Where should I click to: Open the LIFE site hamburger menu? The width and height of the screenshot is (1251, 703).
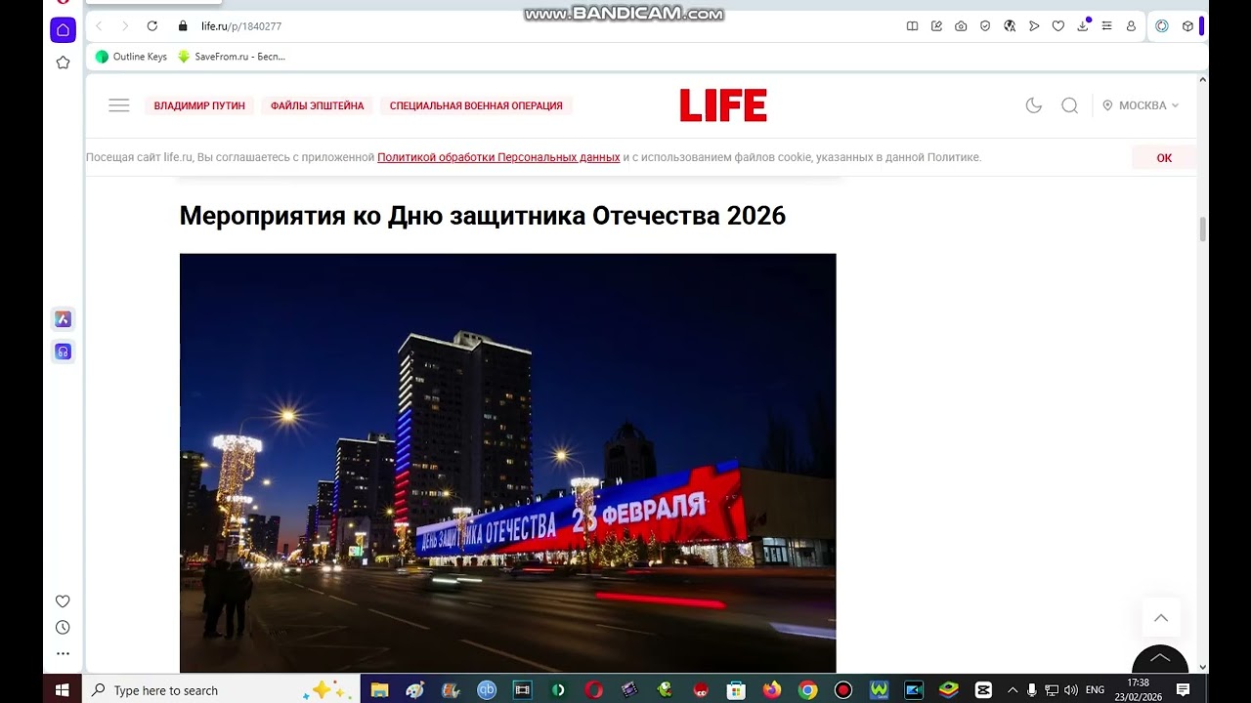(119, 105)
